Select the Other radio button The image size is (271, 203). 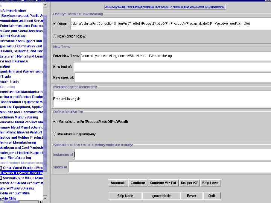pyautogui.click(x=55, y=24)
